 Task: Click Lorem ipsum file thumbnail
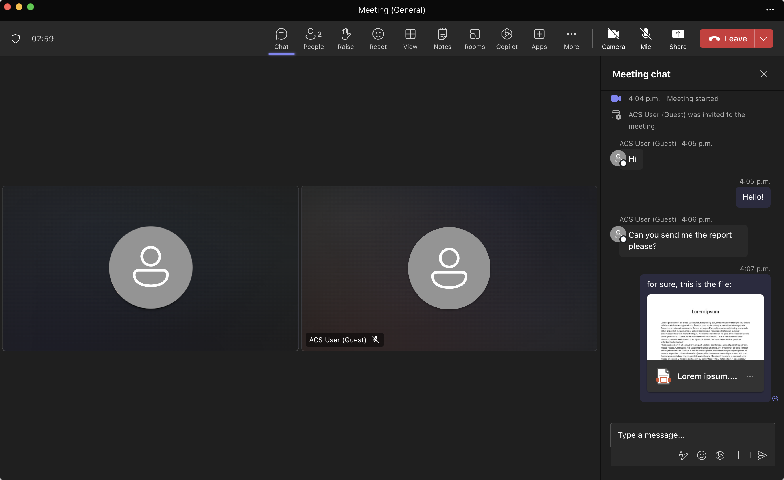point(705,327)
